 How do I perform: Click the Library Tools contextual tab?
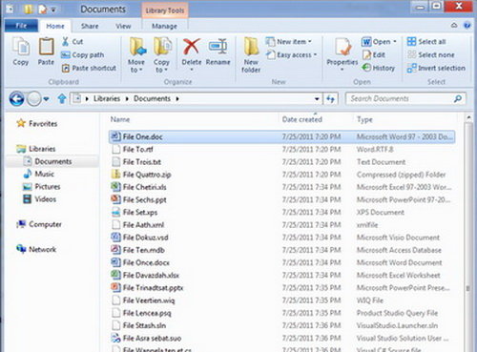(165, 10)
